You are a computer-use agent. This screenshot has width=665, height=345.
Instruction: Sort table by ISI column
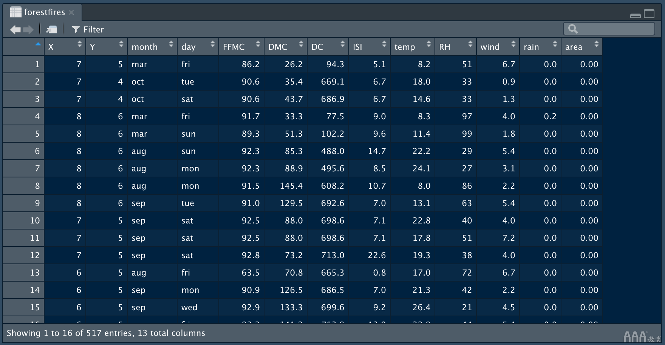370,47
